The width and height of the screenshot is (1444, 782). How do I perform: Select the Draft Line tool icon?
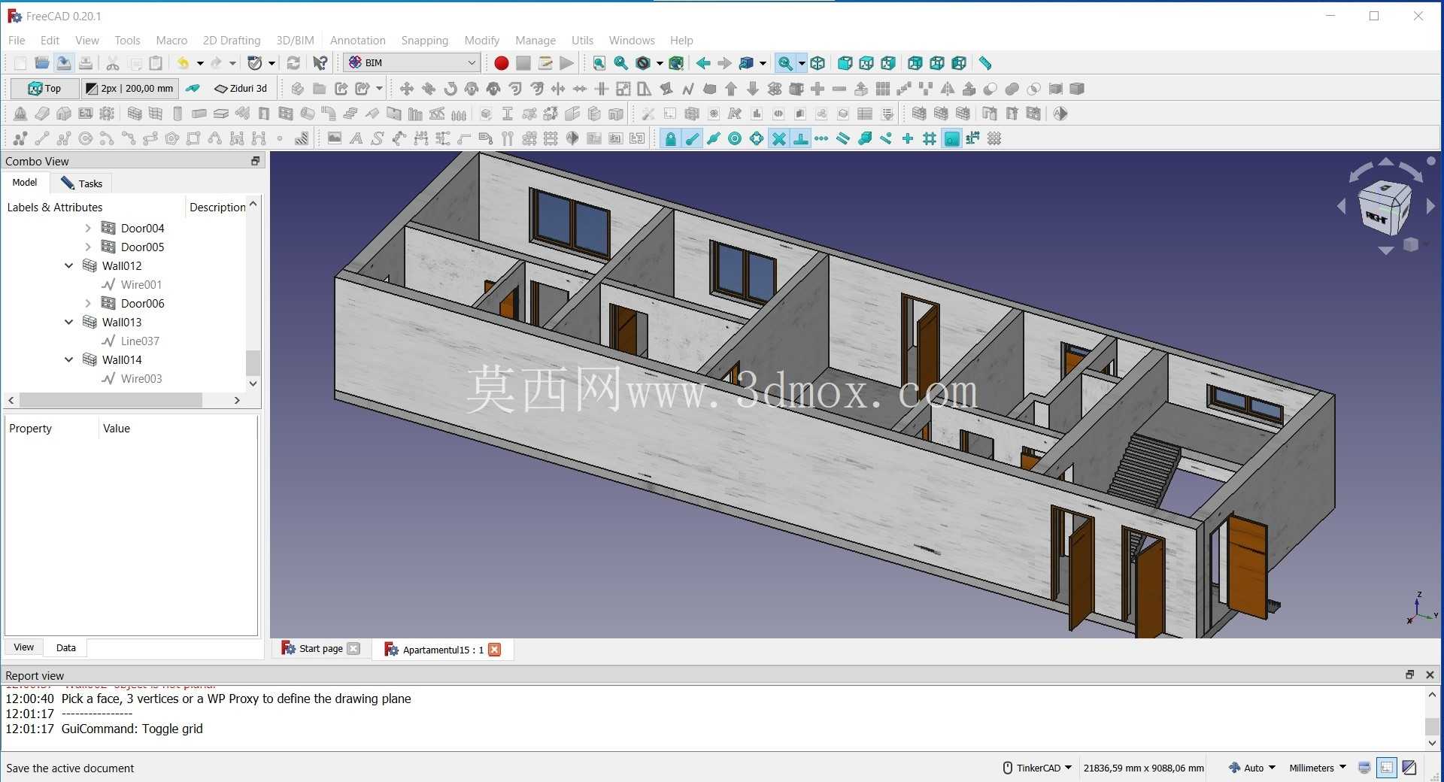(42, 138)
